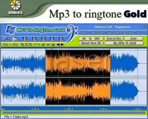The image size is (148, 119).
Task: Click the Open file icon
Action: coord(16,39)
